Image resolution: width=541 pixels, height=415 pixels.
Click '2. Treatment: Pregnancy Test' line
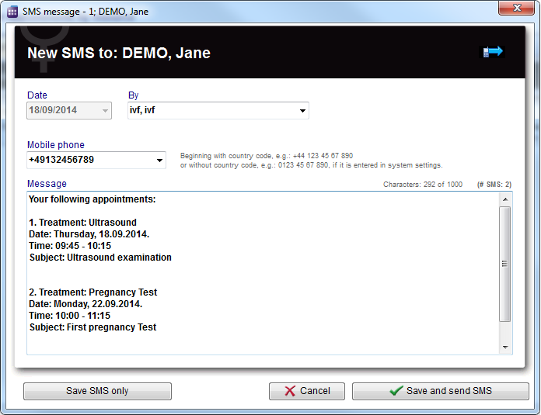(92, 292)
